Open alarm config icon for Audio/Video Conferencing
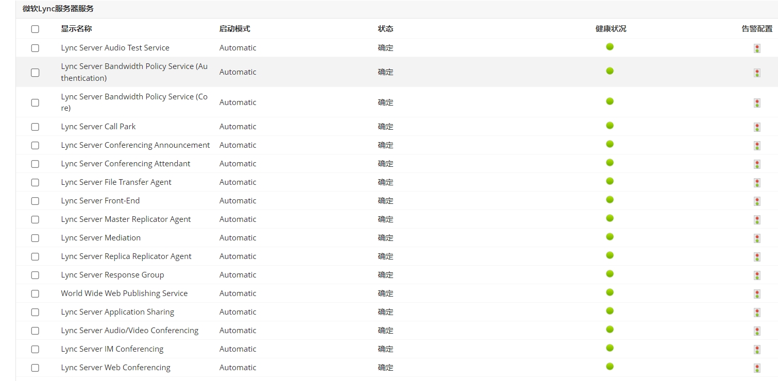This screenshot has width=778, height=381. click(x=757, y=331)
